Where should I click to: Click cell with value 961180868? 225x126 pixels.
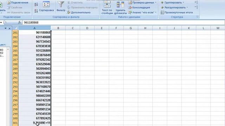tap(34, 33)
